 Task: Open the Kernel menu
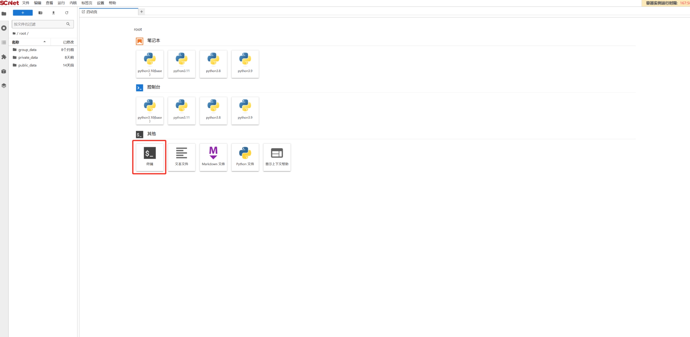pyautogui.click(x=73, y=3)
